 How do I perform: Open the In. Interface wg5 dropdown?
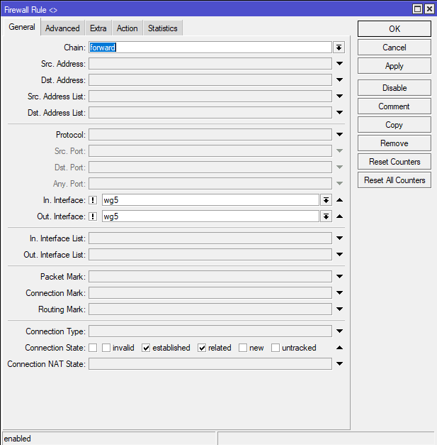point(326,200)
